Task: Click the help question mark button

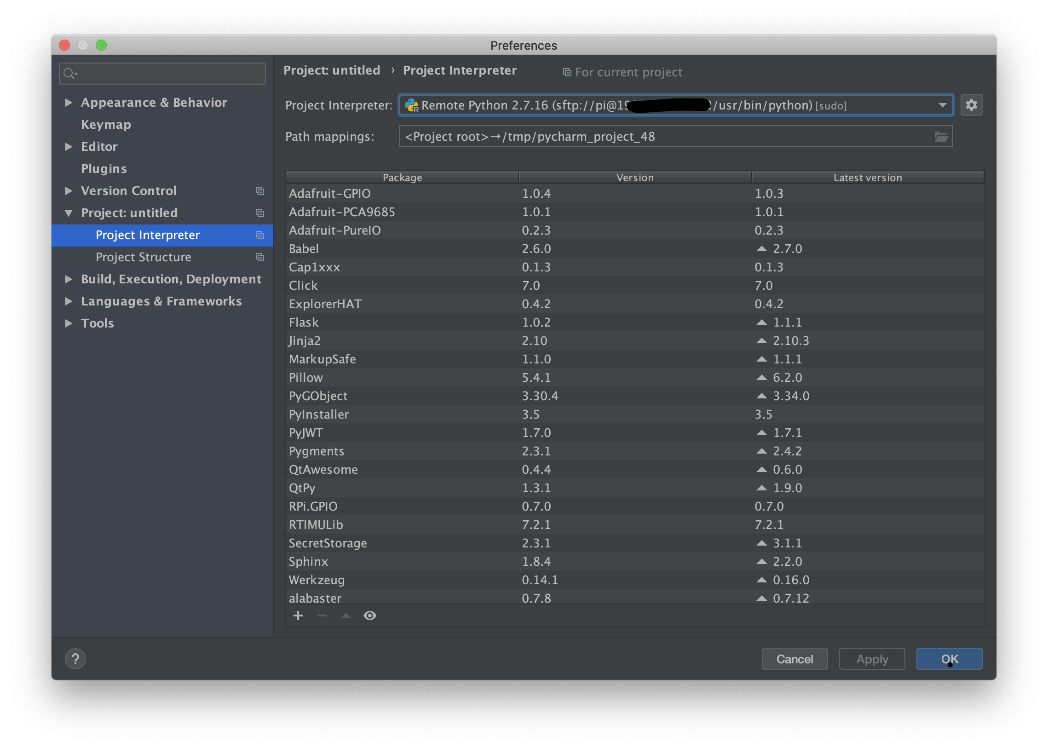Action: click(75, 659)
